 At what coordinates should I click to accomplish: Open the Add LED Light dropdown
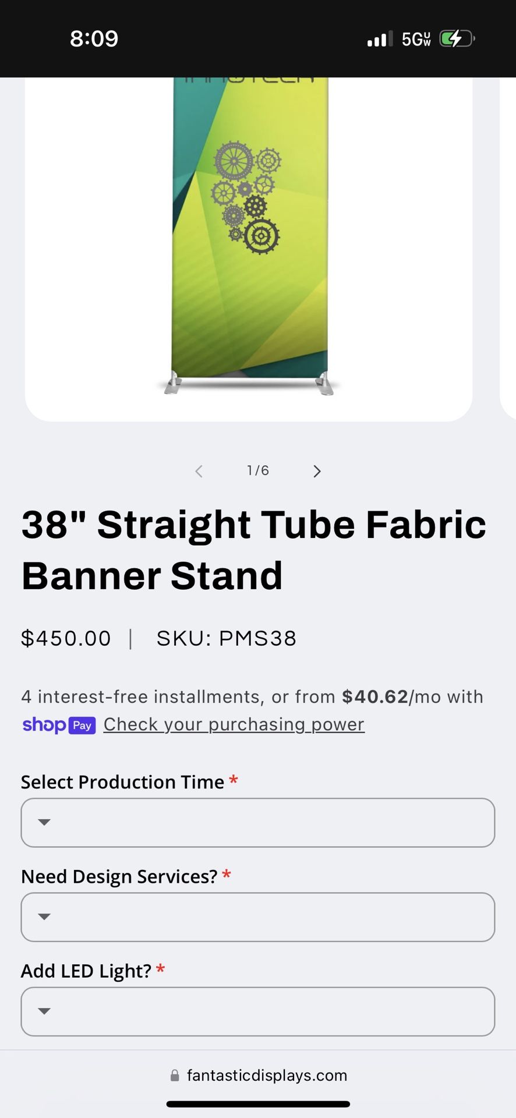(258, 1011)
